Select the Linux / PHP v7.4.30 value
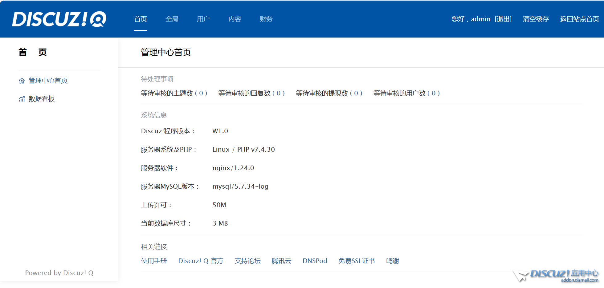Image resolution: width=604 pixels, height=288 pixels. 244,150
